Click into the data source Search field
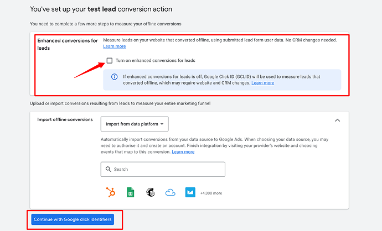 click(163, 169)
